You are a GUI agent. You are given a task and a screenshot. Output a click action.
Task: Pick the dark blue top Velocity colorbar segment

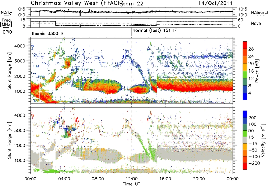pos(245,114)
